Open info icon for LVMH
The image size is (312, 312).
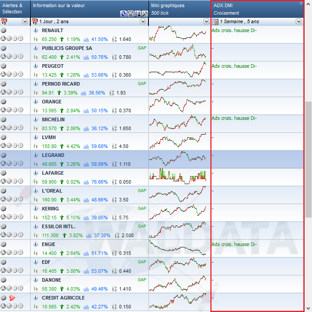click(36, 137)
